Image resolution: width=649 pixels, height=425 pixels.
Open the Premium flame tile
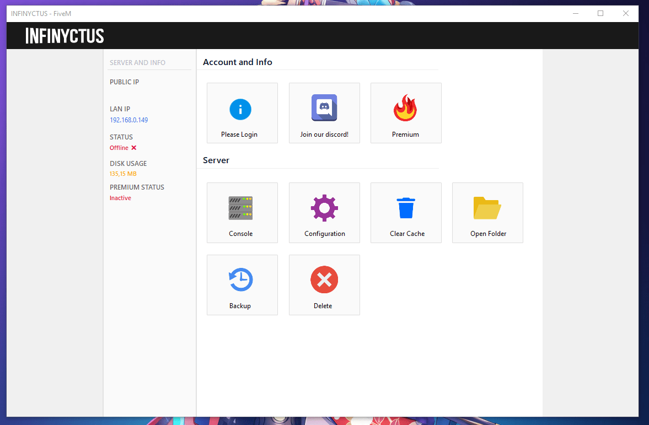click(406, 113)
